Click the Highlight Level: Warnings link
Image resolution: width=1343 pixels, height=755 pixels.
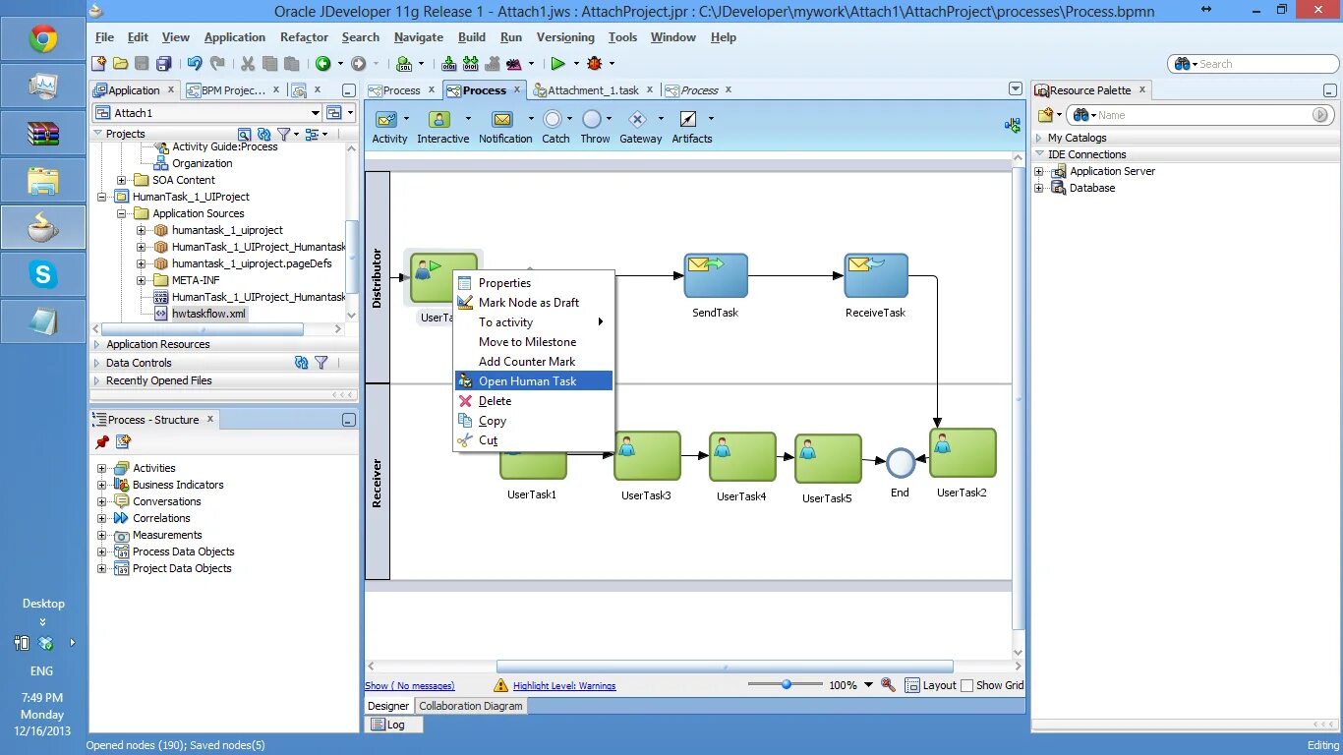[564, 686]
